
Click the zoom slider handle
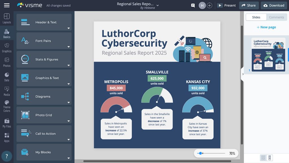[200, 153]
